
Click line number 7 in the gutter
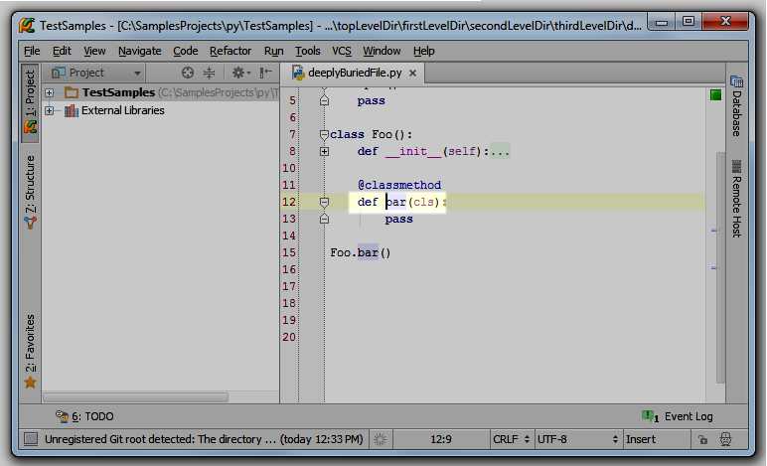[x=292, y=134]
